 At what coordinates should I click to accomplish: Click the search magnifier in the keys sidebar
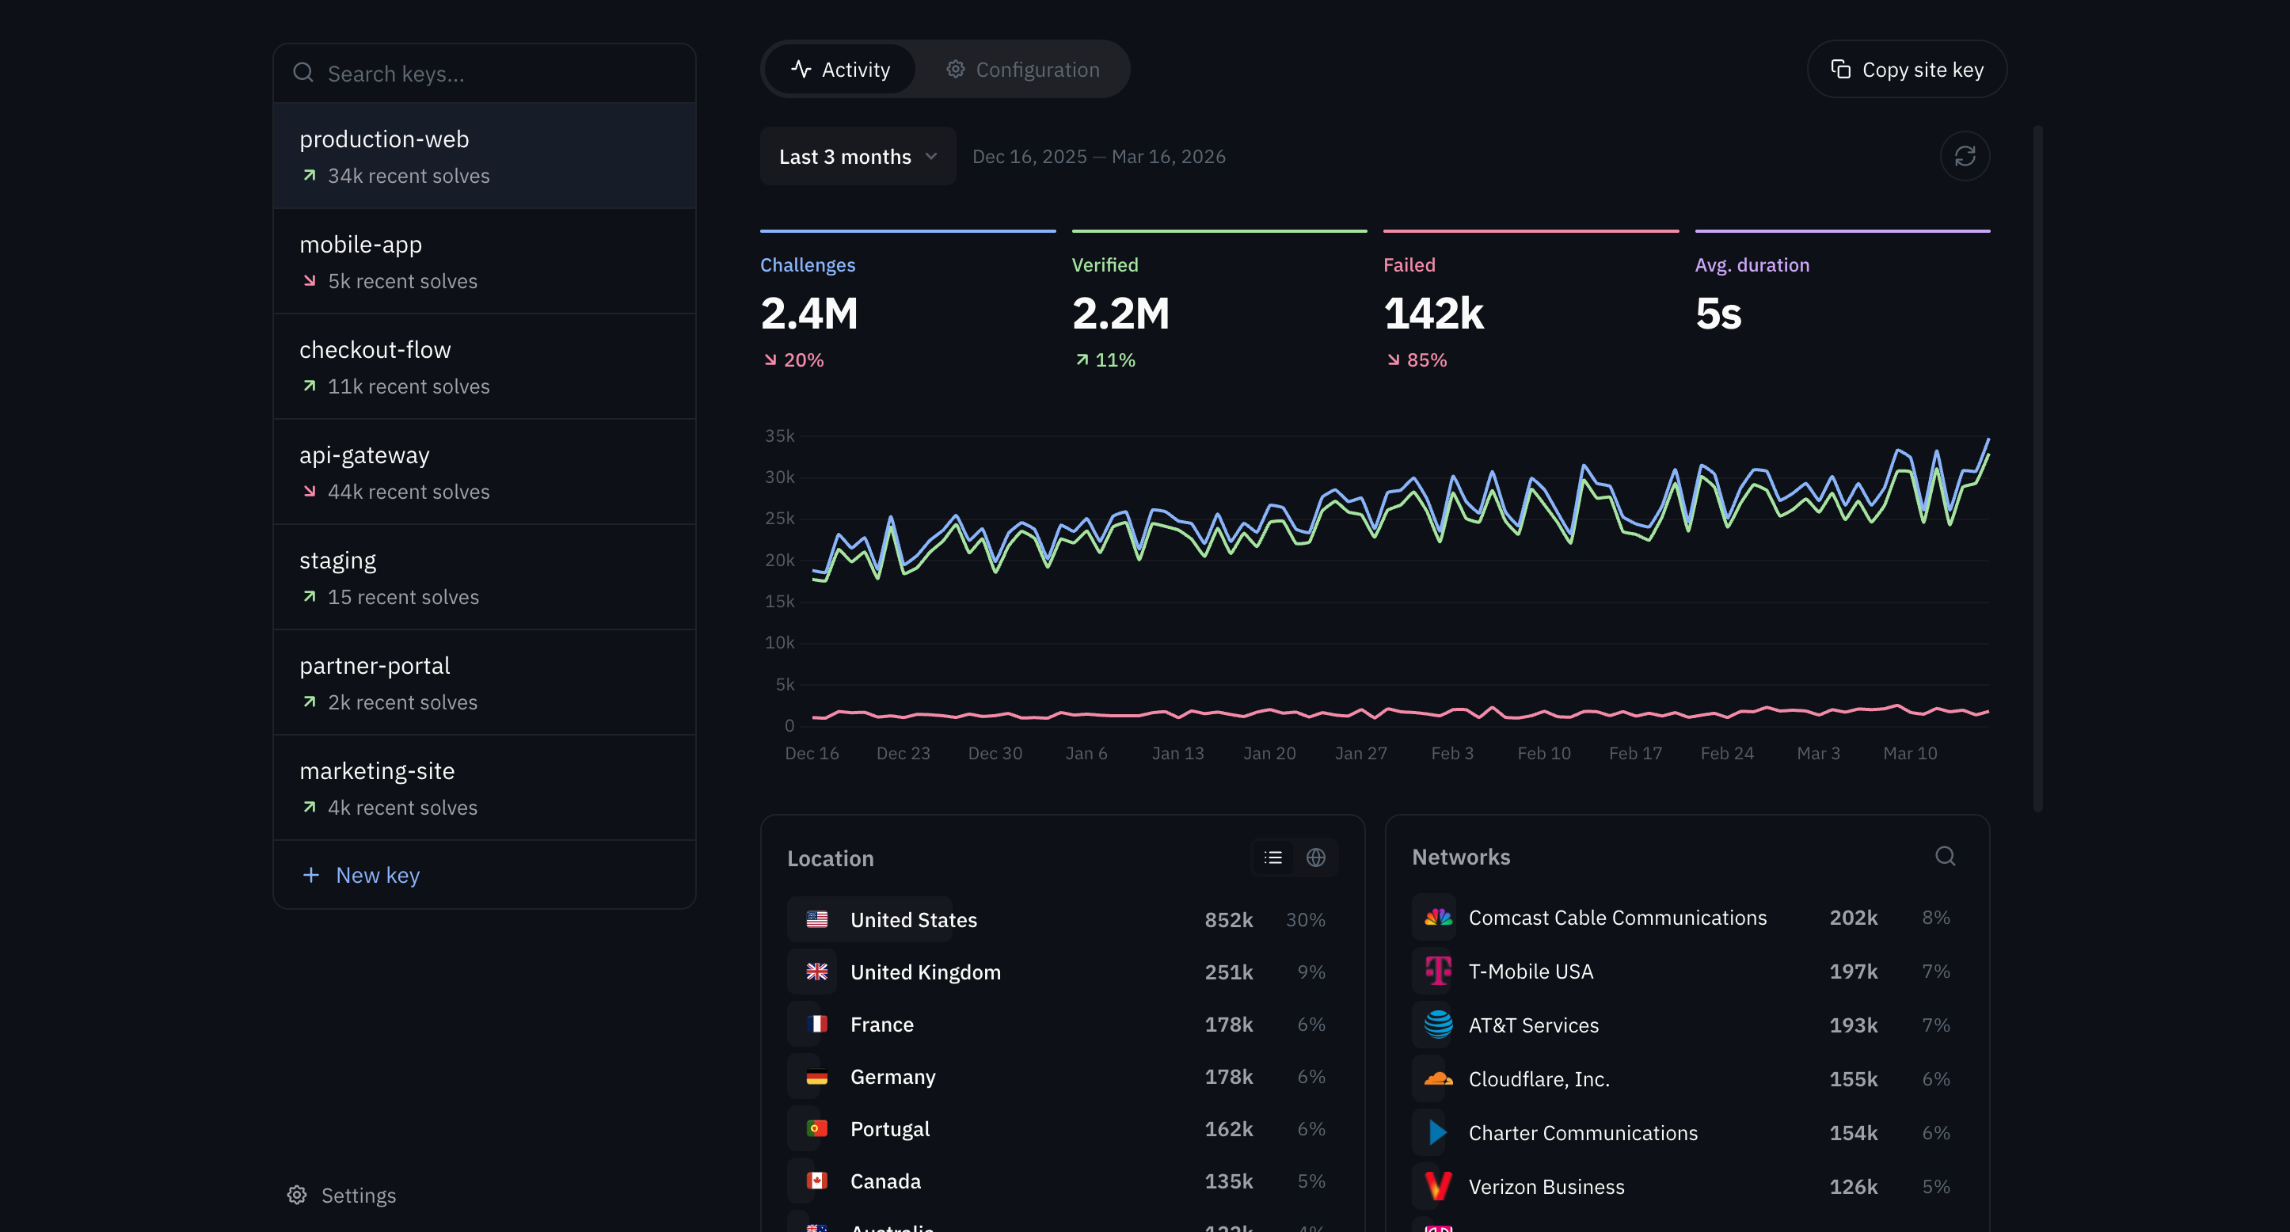point(303,72)
